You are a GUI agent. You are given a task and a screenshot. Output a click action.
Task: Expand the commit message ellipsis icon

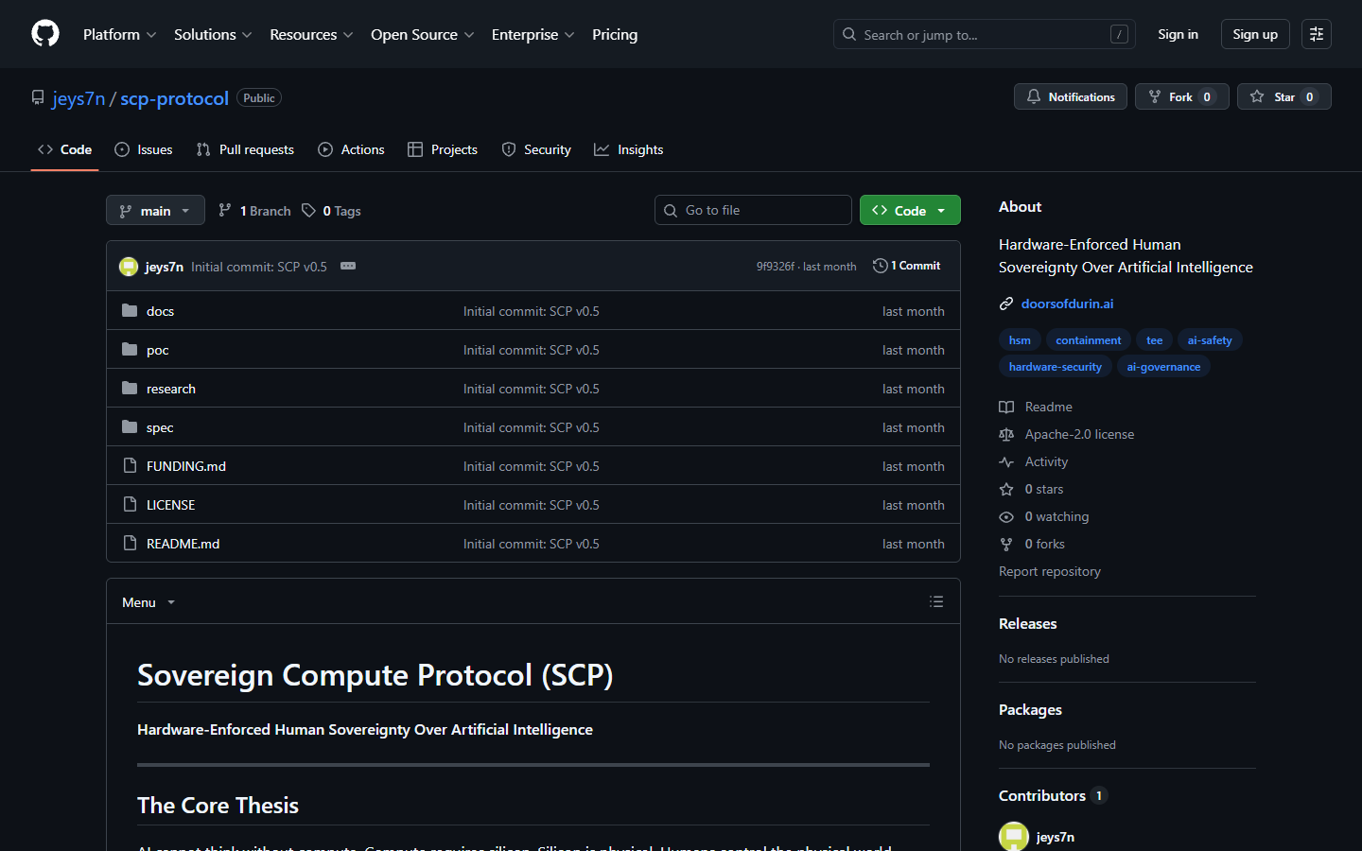click(x=347, y=266)
